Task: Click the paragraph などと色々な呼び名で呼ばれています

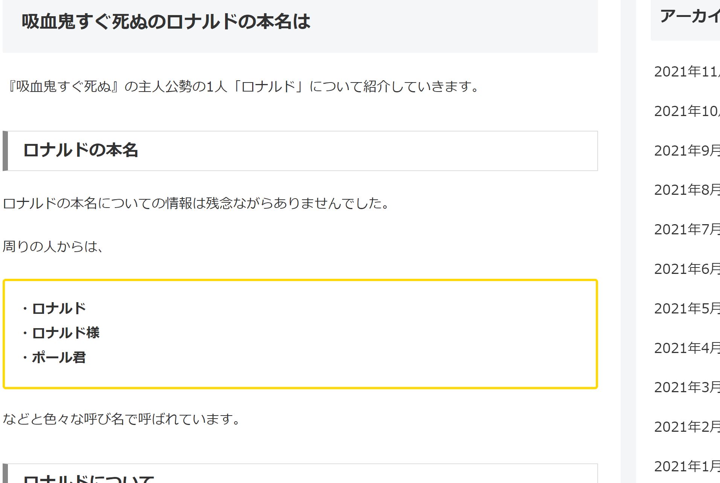Action: pos(122,419)
